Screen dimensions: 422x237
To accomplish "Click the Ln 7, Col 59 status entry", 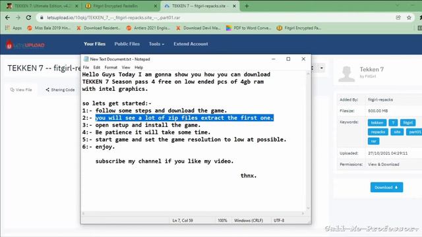I will click(x=183, y=221).
